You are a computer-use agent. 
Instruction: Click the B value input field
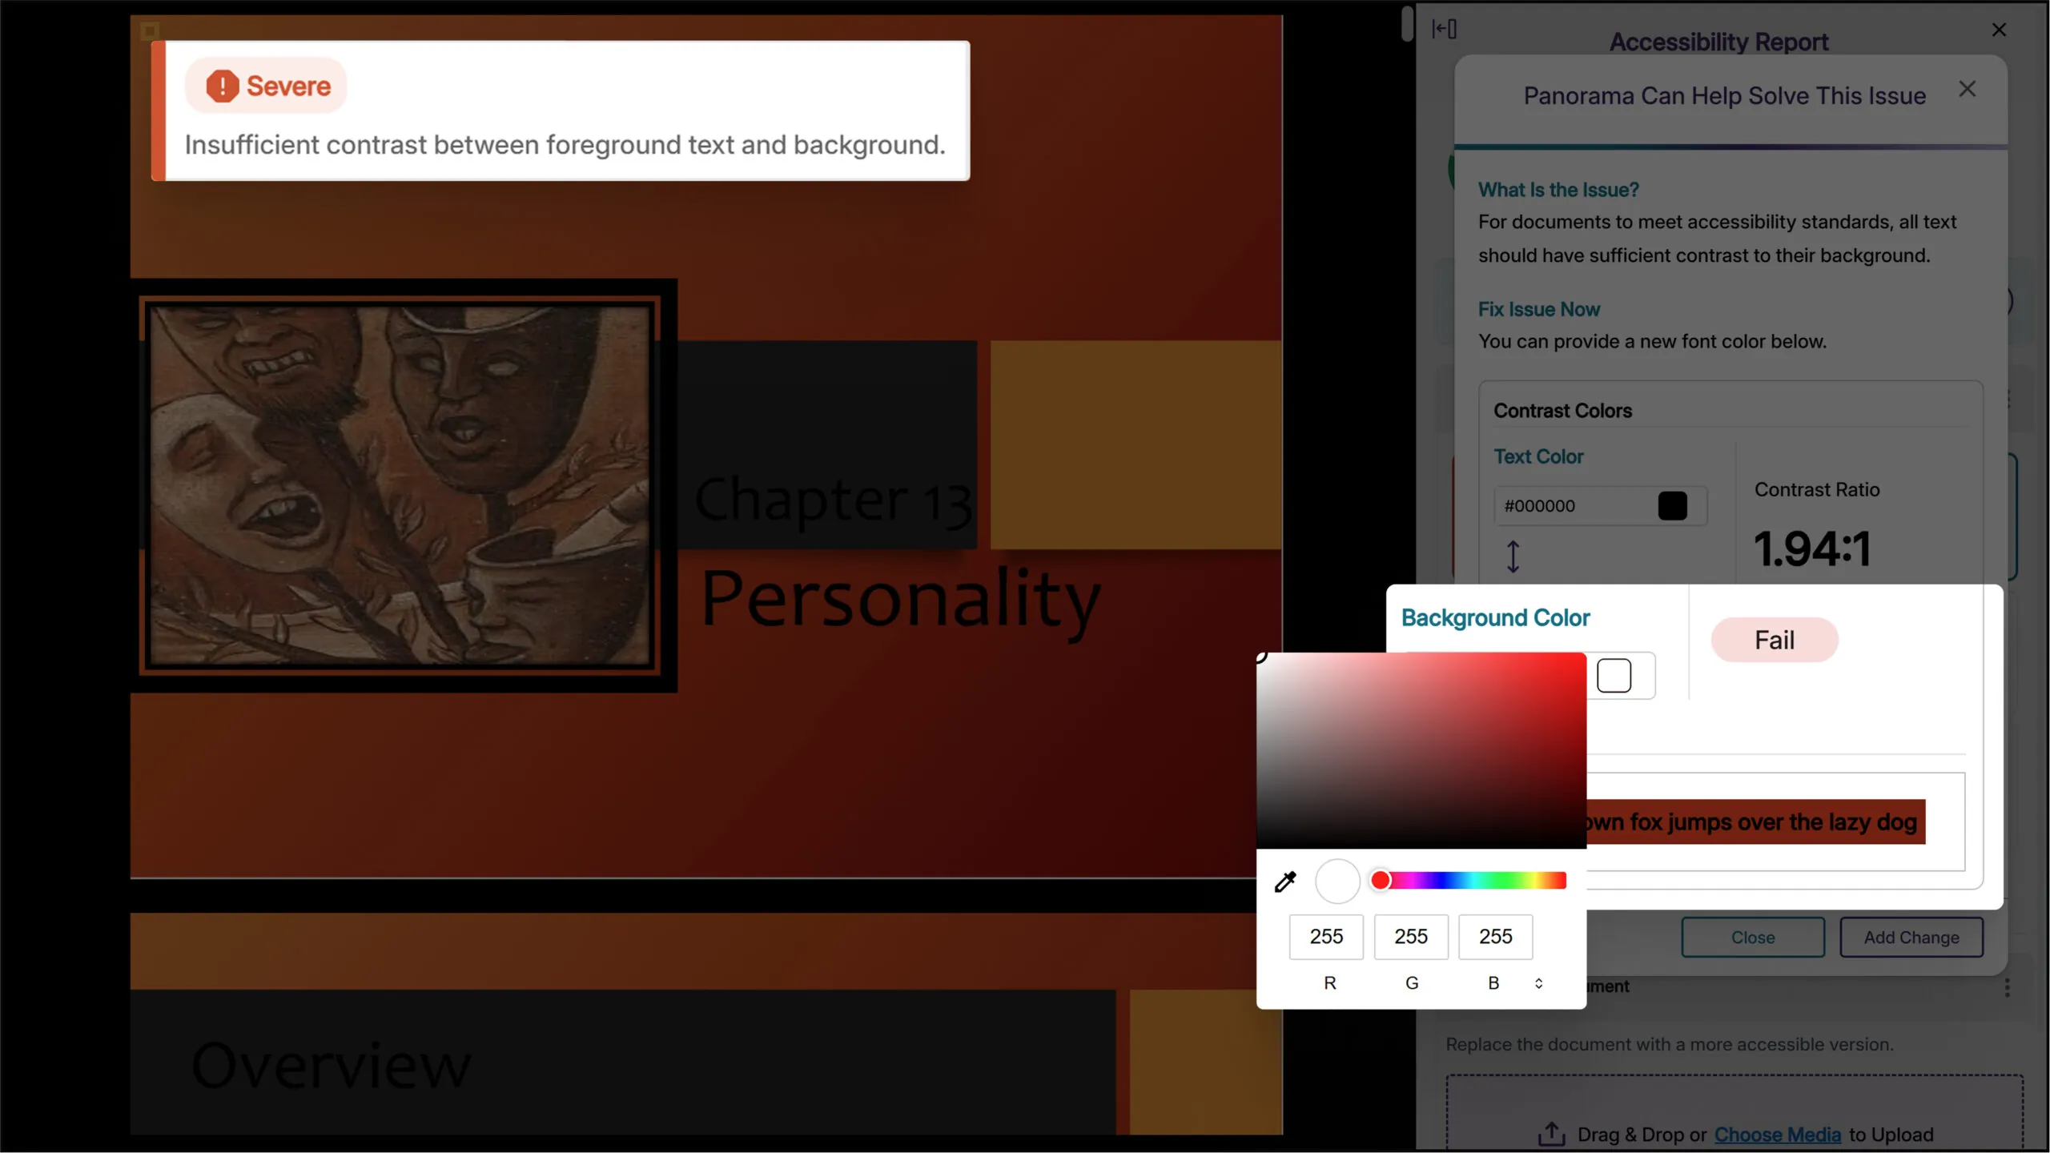[1495, 936]
